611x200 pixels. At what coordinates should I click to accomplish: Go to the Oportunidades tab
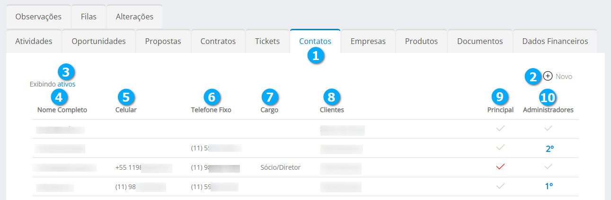[98, 41]
